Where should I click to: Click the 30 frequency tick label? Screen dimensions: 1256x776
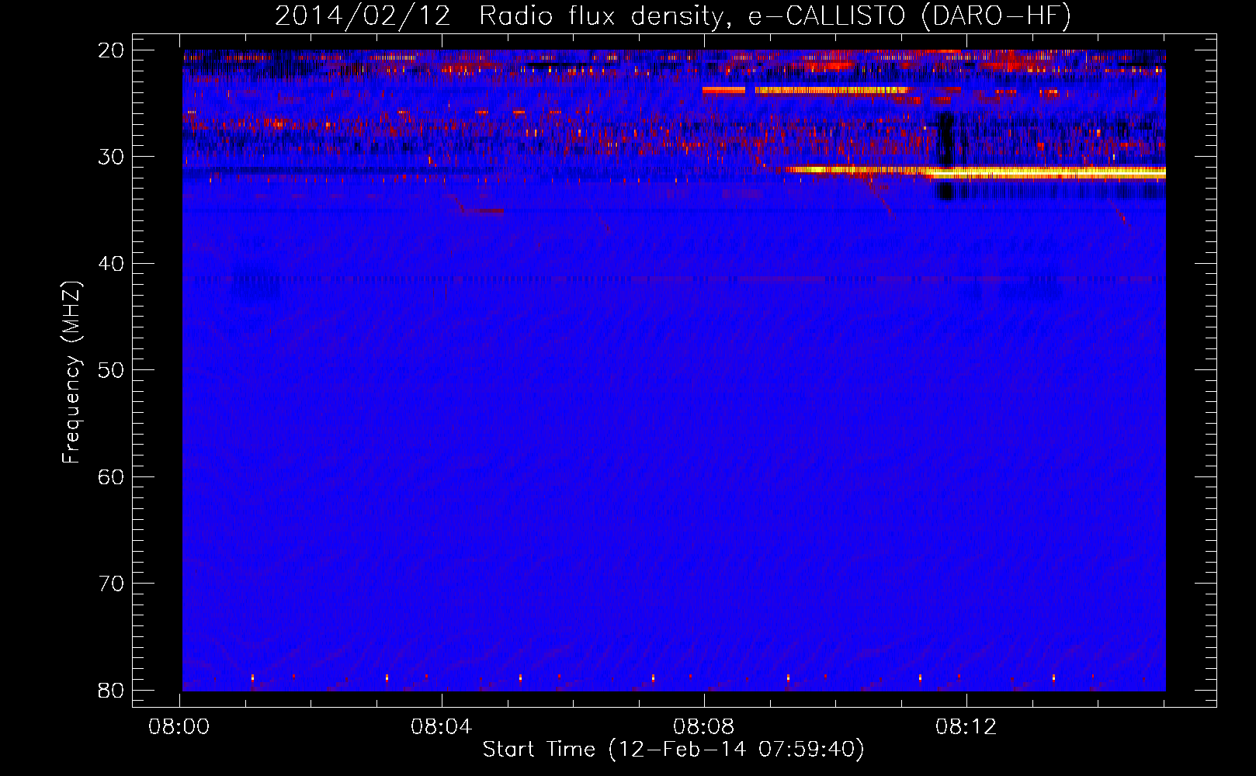(x=112, y=157)
